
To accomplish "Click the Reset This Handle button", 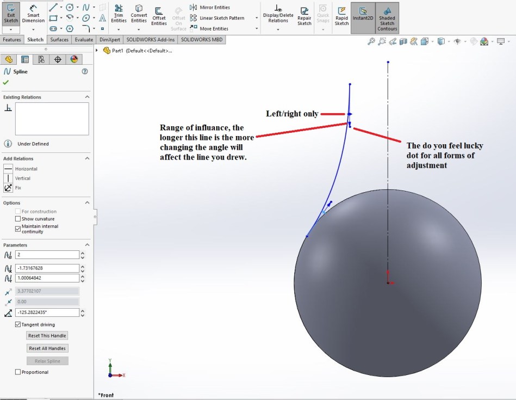I will pos(47,336).
